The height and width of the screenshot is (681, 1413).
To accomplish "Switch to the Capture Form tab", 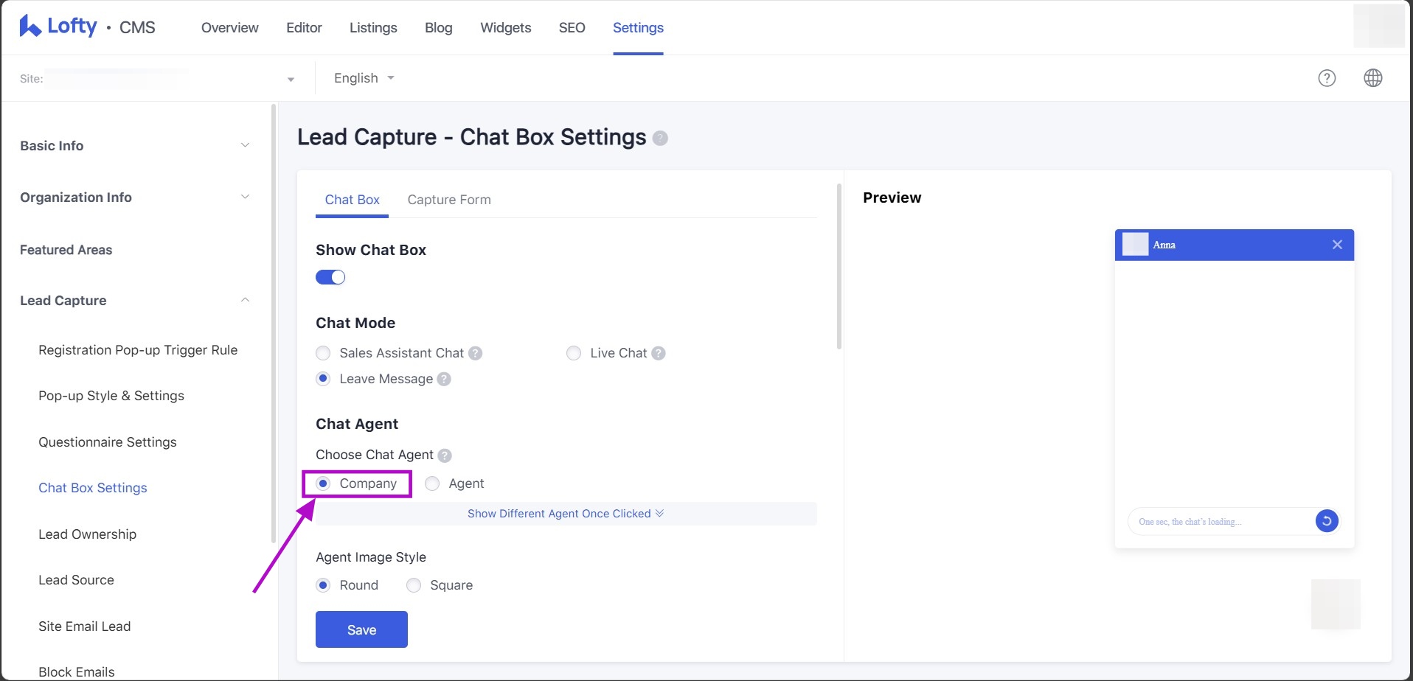I will point(448,200).
